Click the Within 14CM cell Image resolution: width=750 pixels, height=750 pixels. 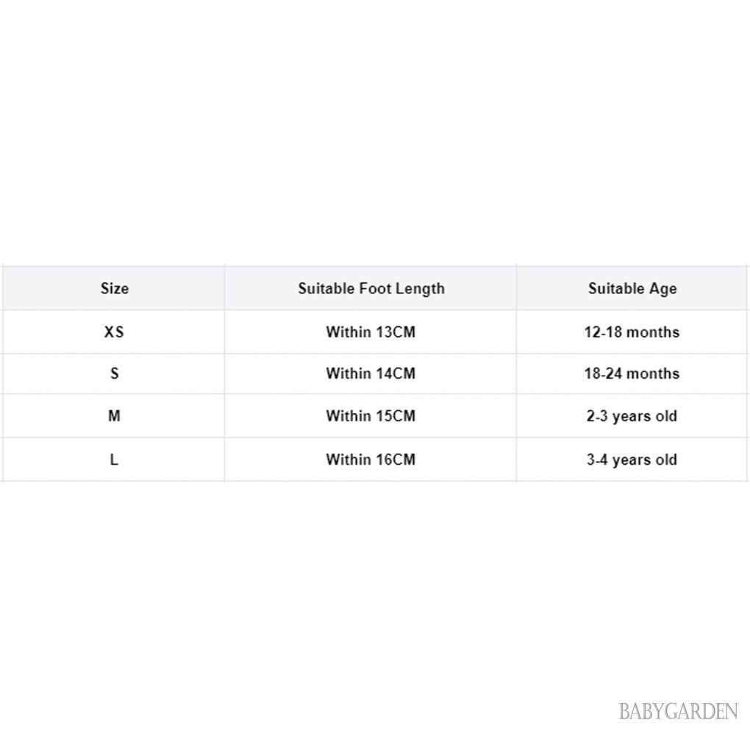pyautogui.click(x=371, y=374)
